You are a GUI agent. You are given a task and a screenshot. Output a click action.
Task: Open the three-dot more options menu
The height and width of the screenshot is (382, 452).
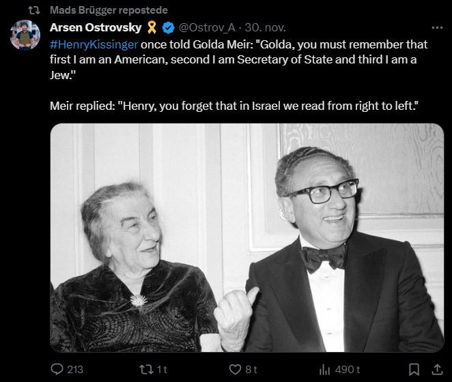[x=437, y=28]
